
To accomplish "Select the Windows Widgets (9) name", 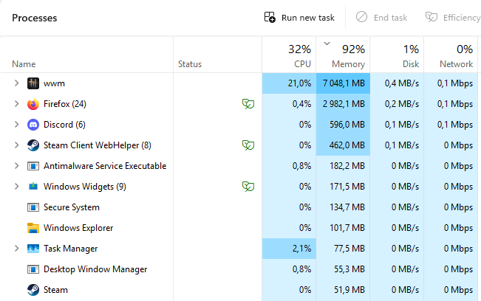I will [85, 187].
